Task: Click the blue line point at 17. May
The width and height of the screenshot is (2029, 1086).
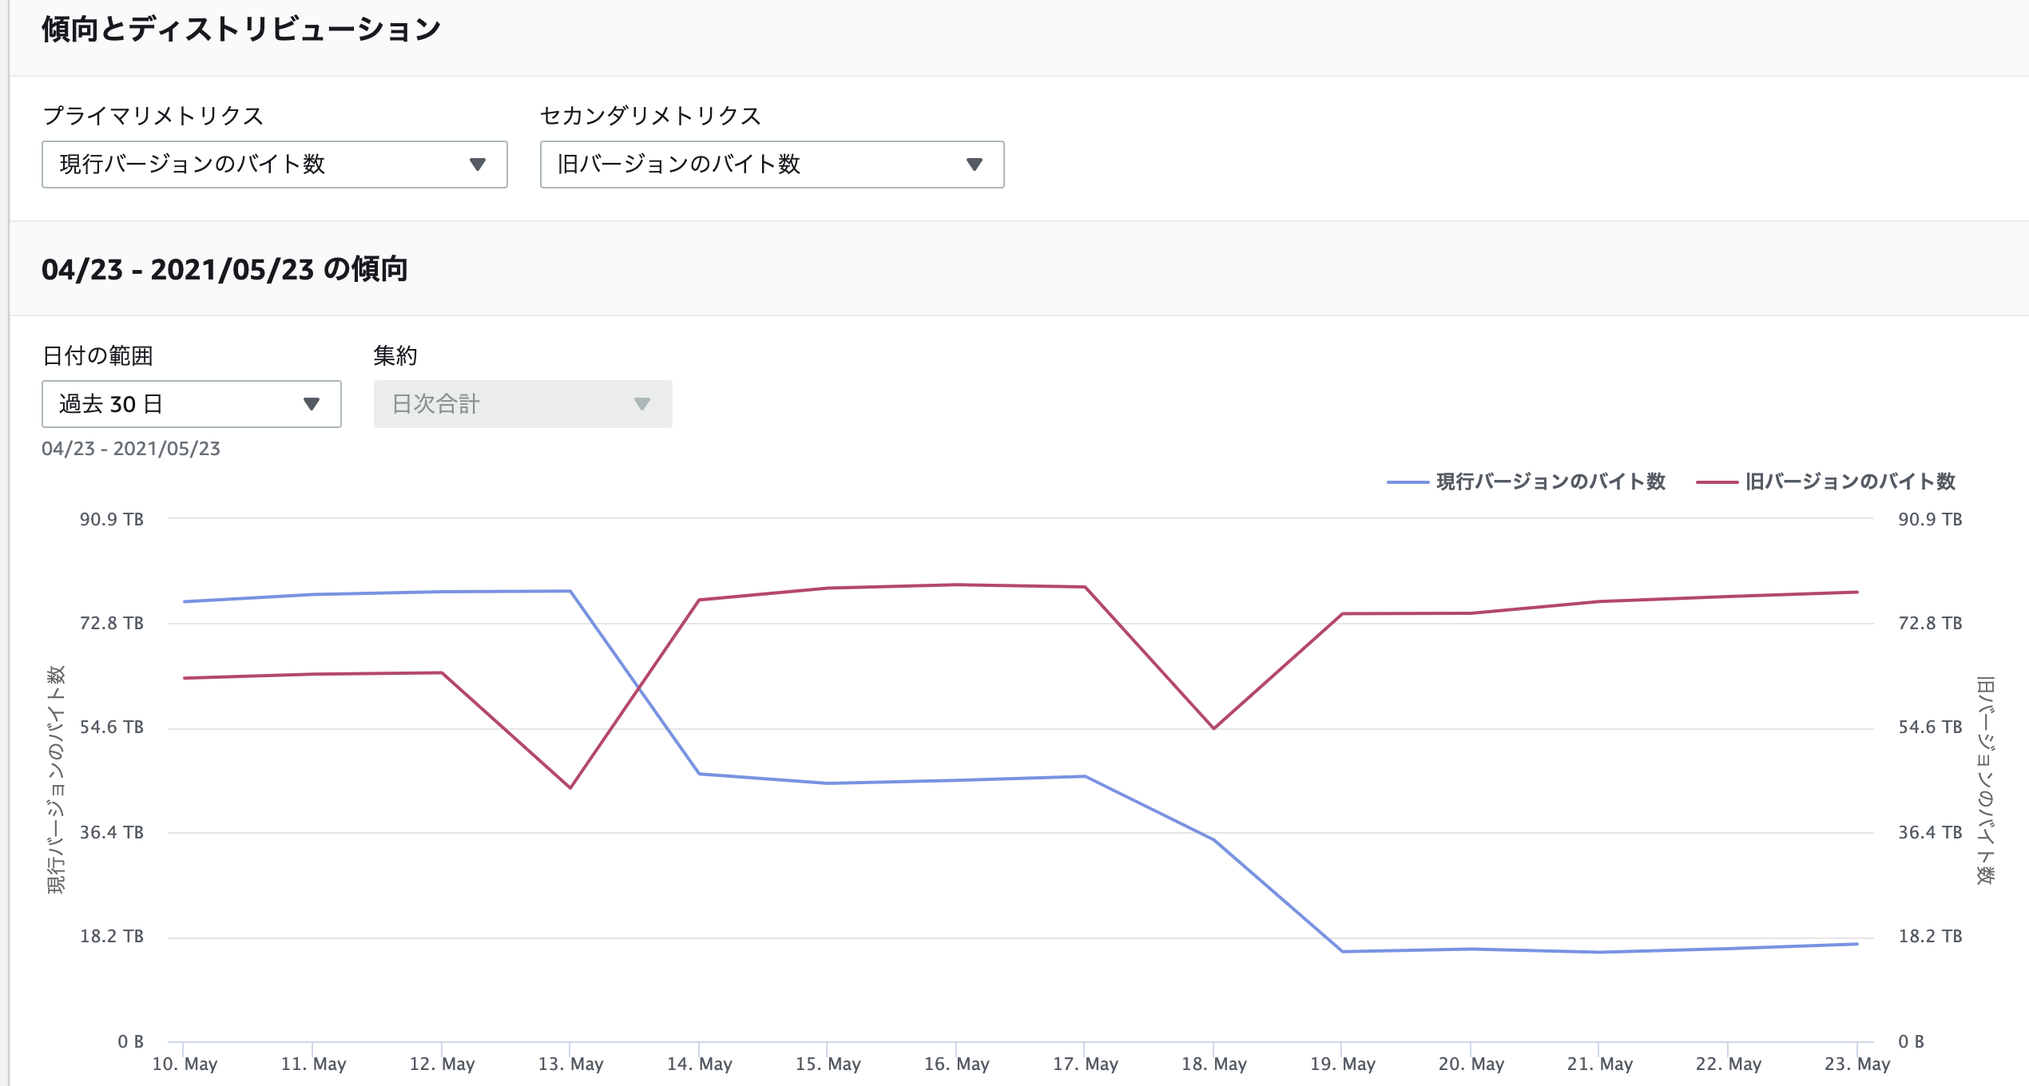Action: coord(1085,776)
